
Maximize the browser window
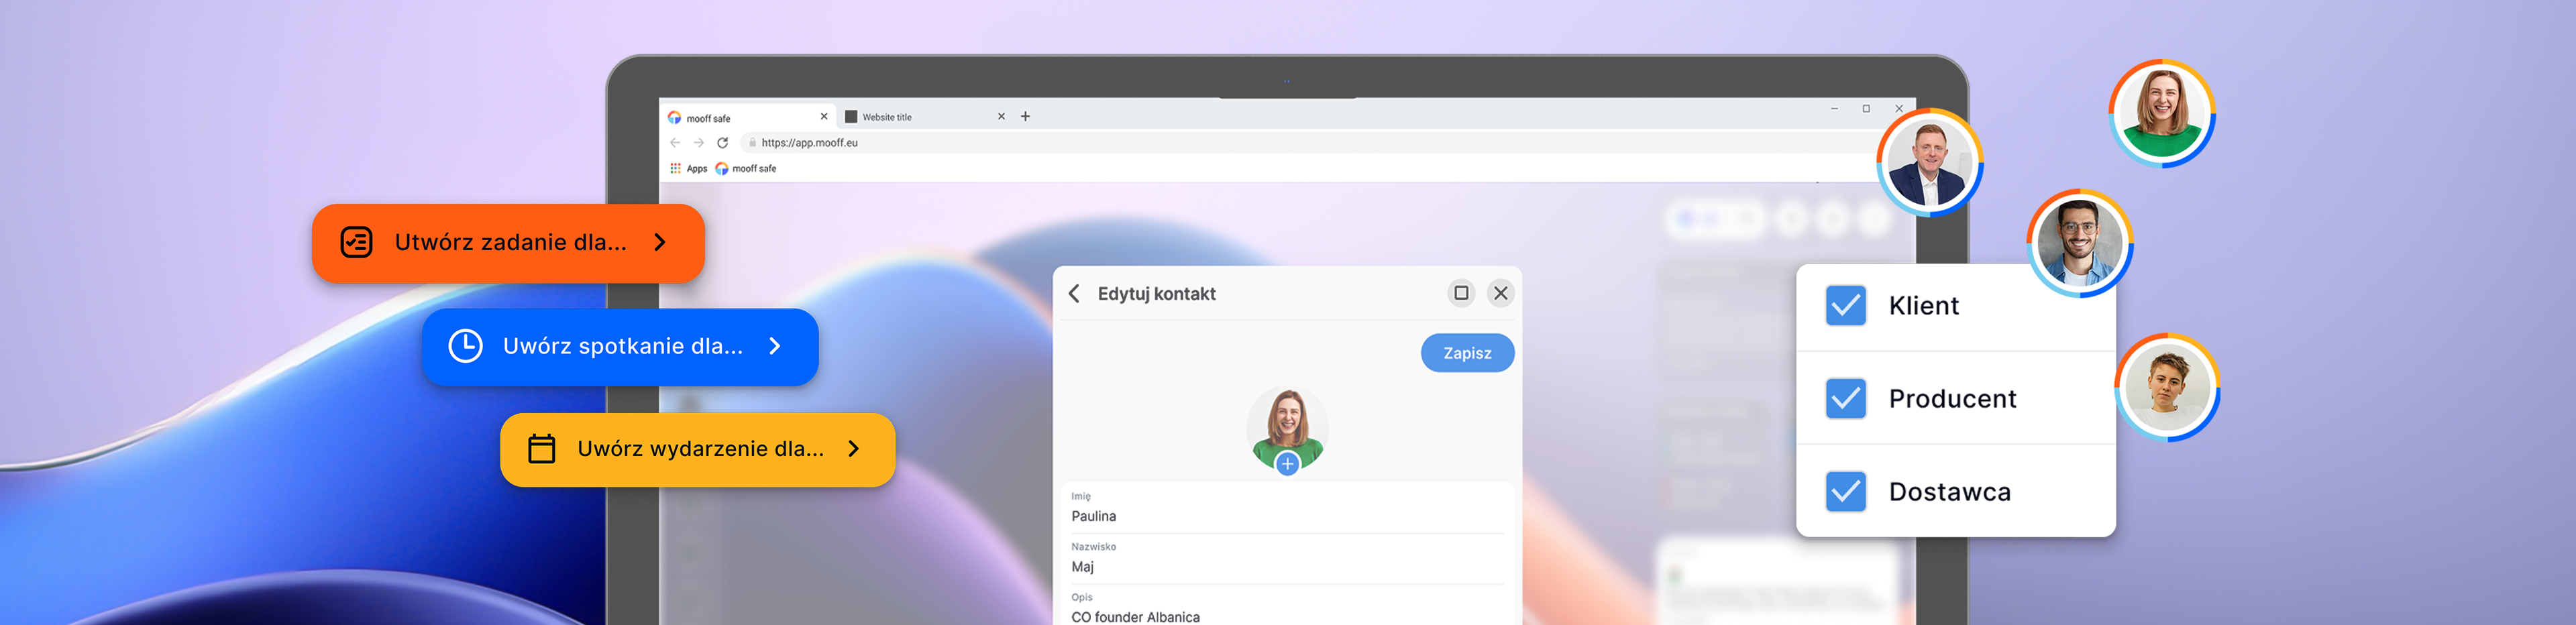click(1866, 109)
